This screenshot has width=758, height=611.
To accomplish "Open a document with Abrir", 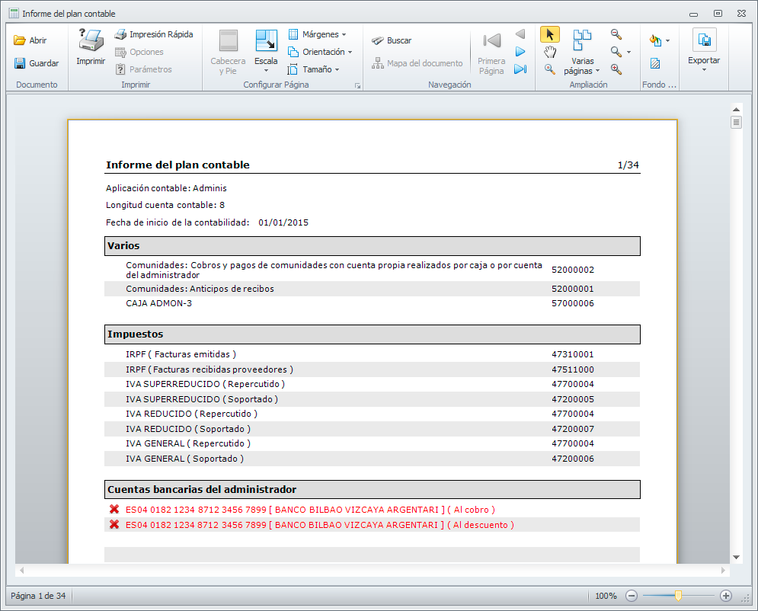I will pyautogui.click(x=30, y=40).
